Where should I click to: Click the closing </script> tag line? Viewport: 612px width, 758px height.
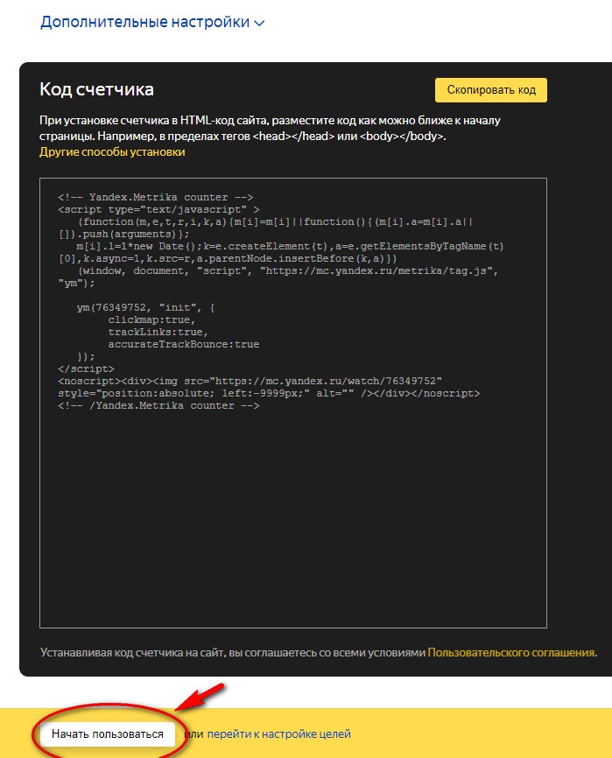coord(86,368)
